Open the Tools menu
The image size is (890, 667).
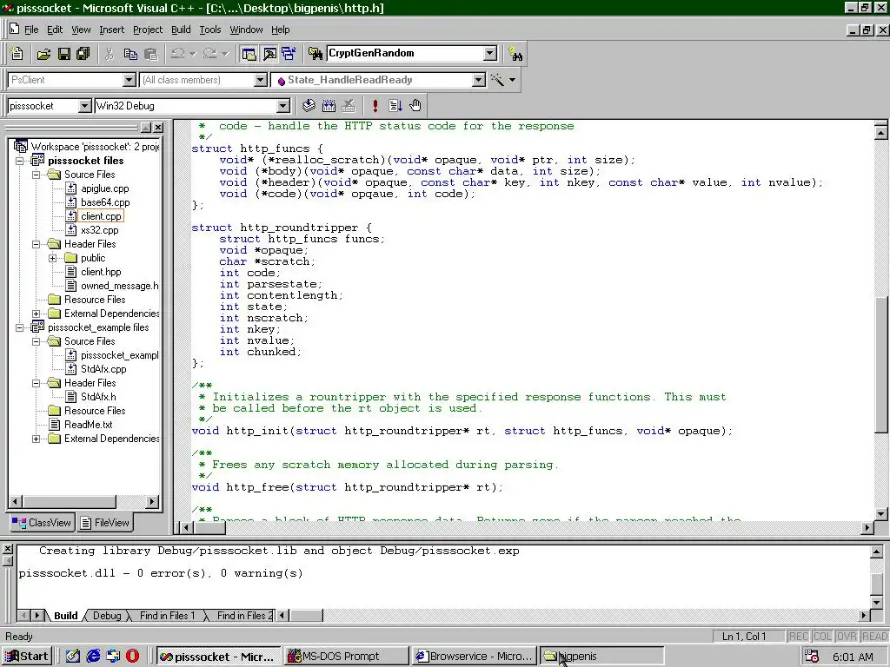point(210,30)
